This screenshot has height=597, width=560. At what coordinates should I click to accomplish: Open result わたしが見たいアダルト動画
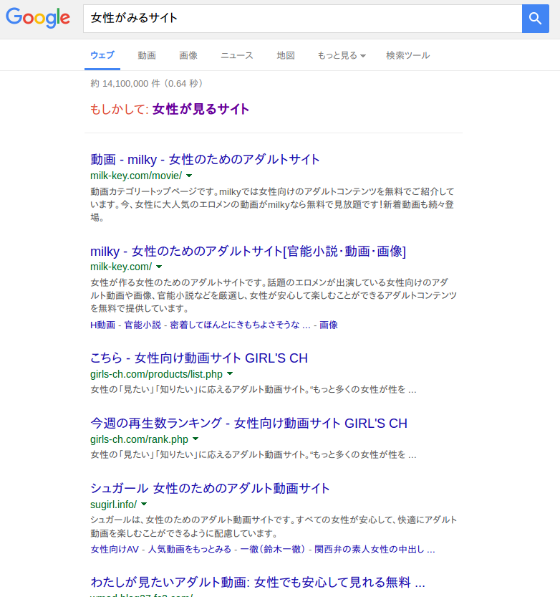258,583
